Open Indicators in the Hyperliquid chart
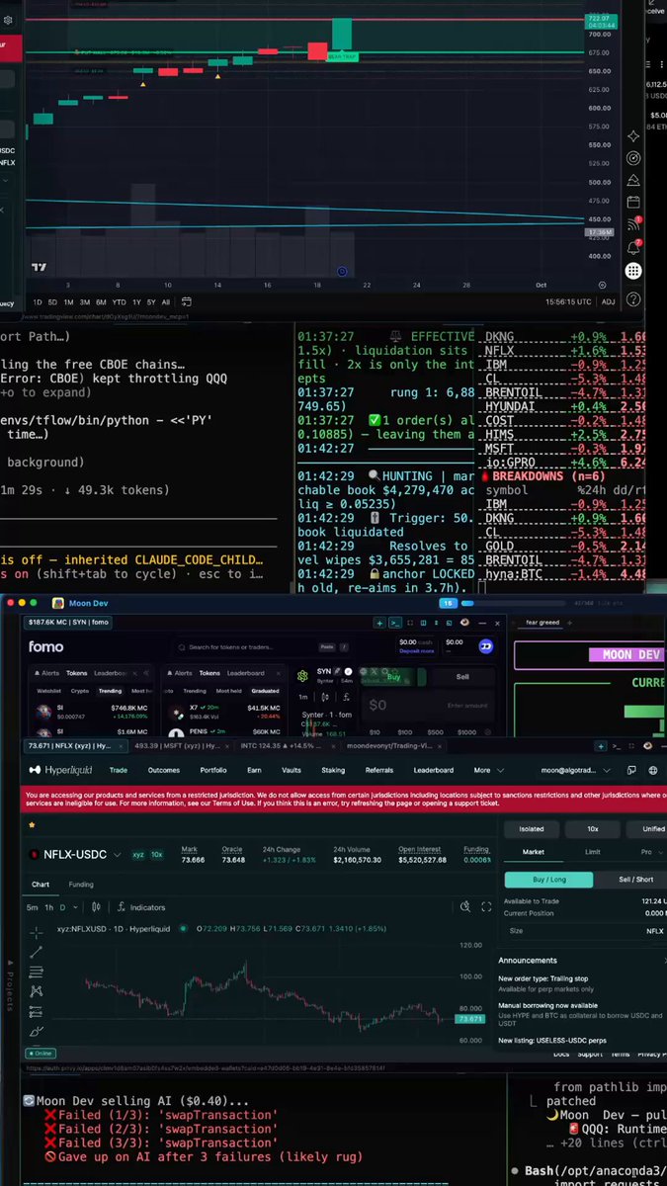Viewport: 667px width, 1186px height. (141, 907)
